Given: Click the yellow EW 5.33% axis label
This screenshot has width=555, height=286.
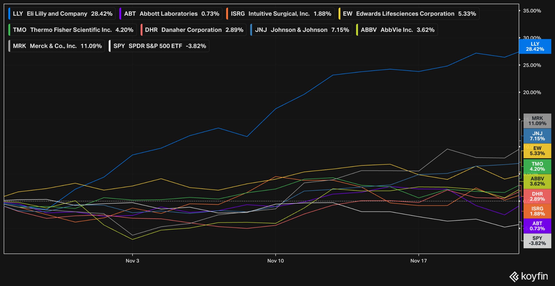Looking at the screenshot, I should pyautogui.click(x=537, y=151).
